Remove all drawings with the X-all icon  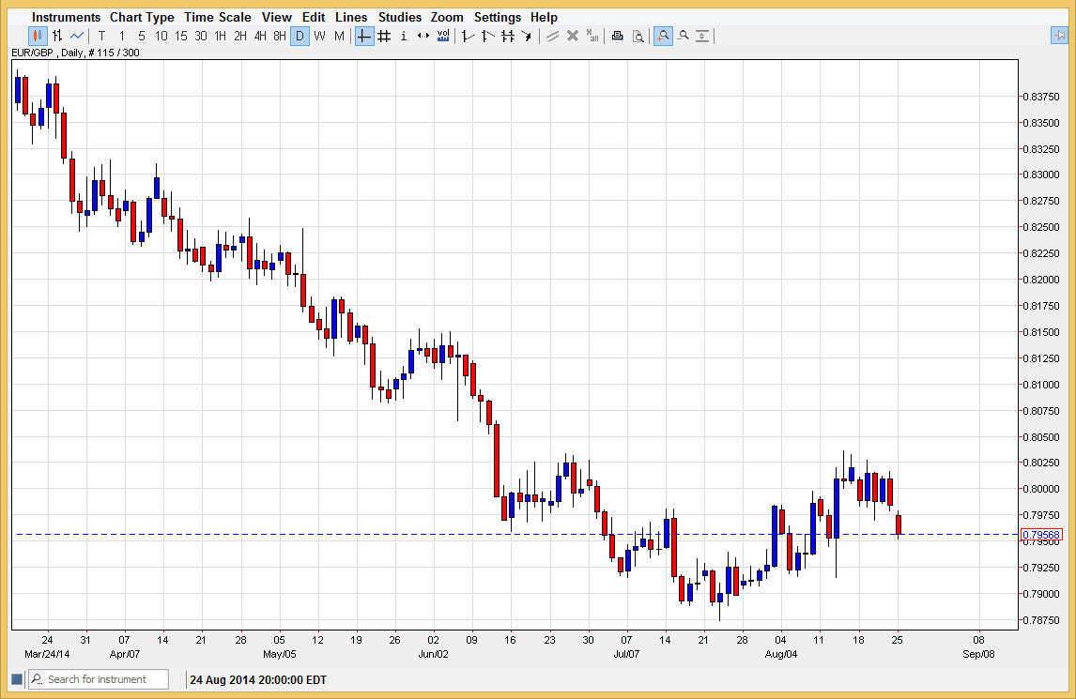(x=592, y=36)
